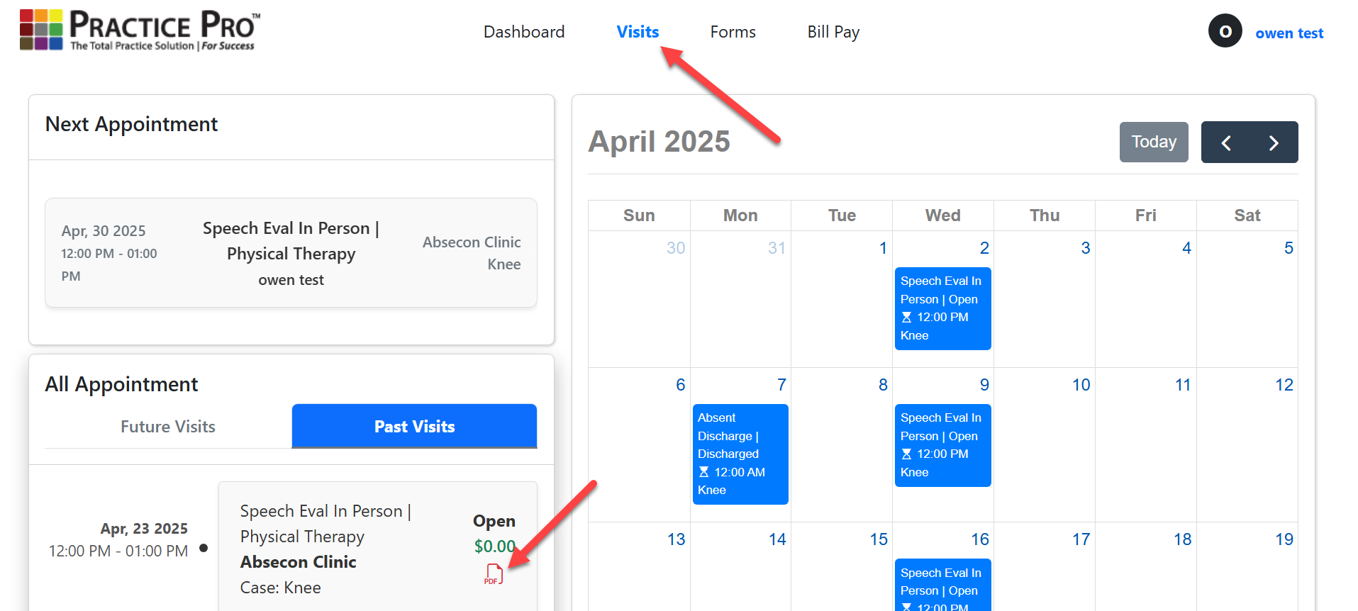This screenshot has height=611, width=1358.
Task: Navigate to the Visits page
Action: 638,32
